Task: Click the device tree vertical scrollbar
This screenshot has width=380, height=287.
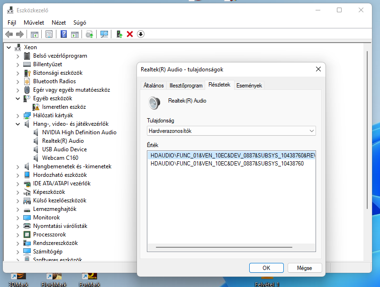Action: point(367,130)
